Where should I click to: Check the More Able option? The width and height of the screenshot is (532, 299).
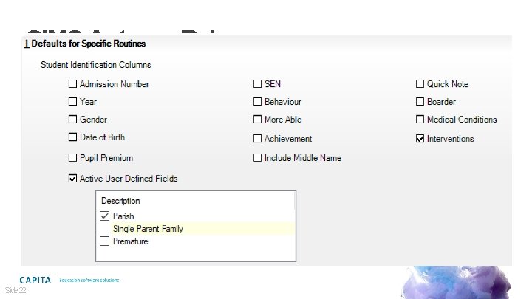click(x=258, y=120)
